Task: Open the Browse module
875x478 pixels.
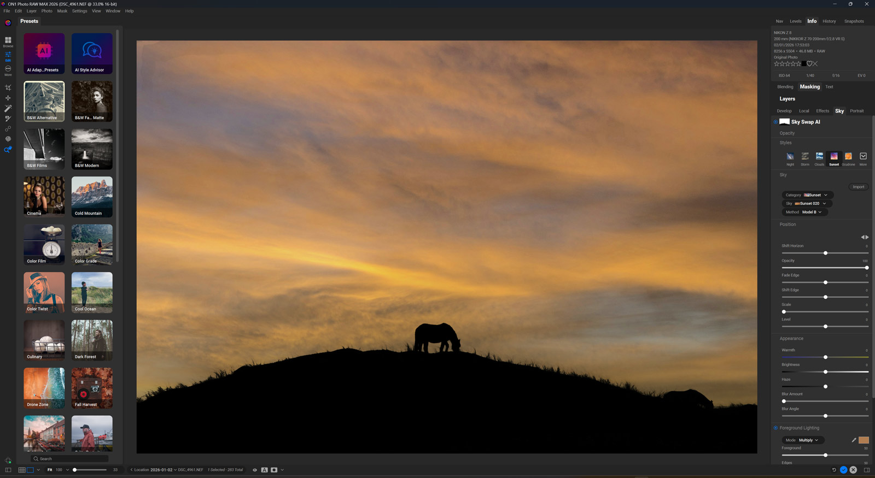Action: coord(8,42)
